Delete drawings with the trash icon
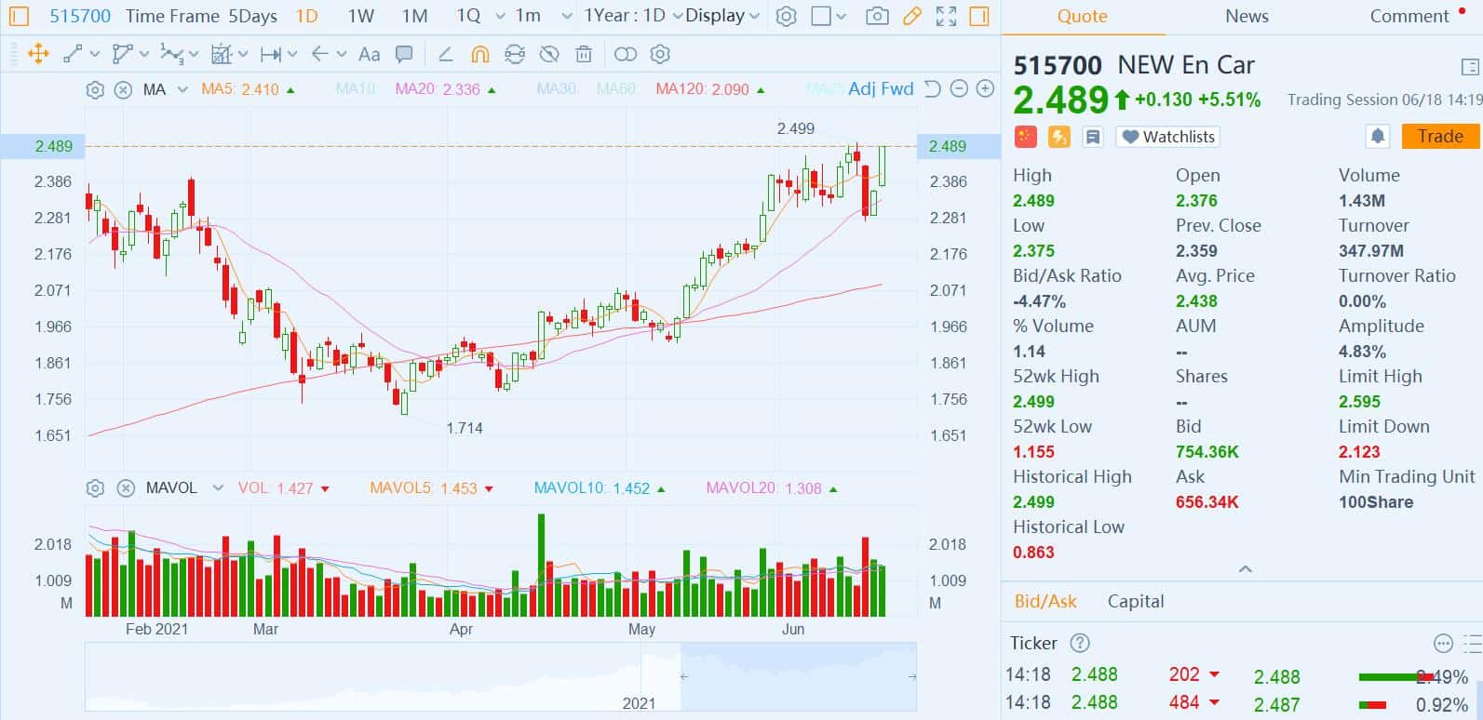The image size is (1483, 720). (584, 54)
